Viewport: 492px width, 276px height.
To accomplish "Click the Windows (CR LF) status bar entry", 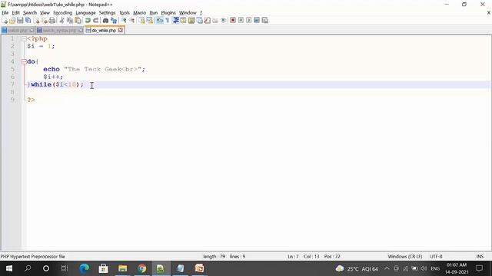I will point(405,256).
